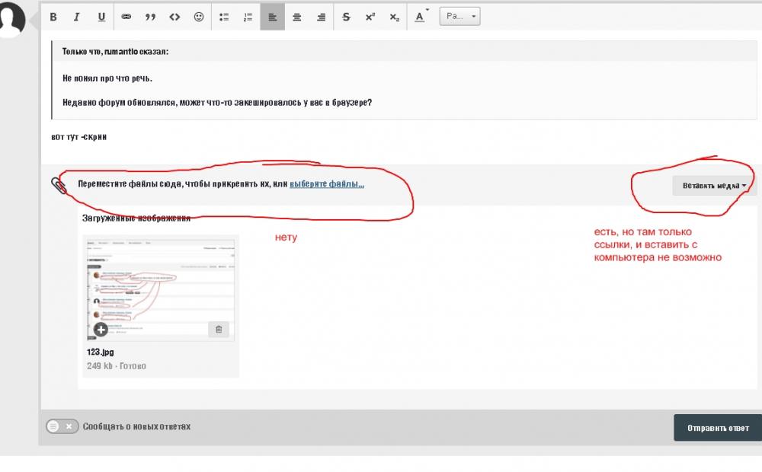The image size is (762, 472).
Task: Insert a hyperlink with the link icon
Action: [126, 17]
